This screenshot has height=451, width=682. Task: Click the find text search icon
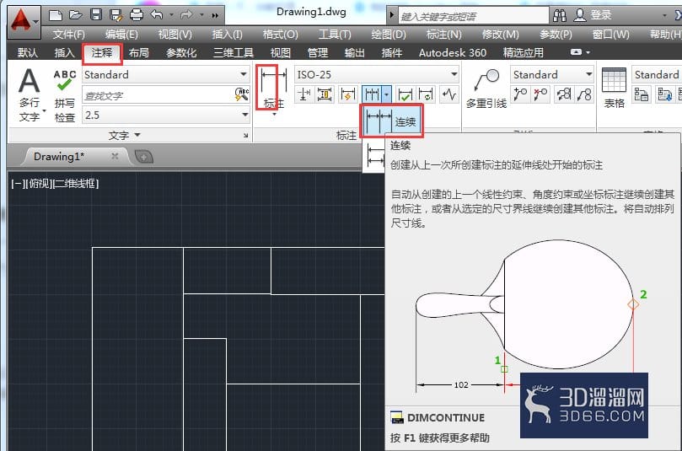[242, 94]
